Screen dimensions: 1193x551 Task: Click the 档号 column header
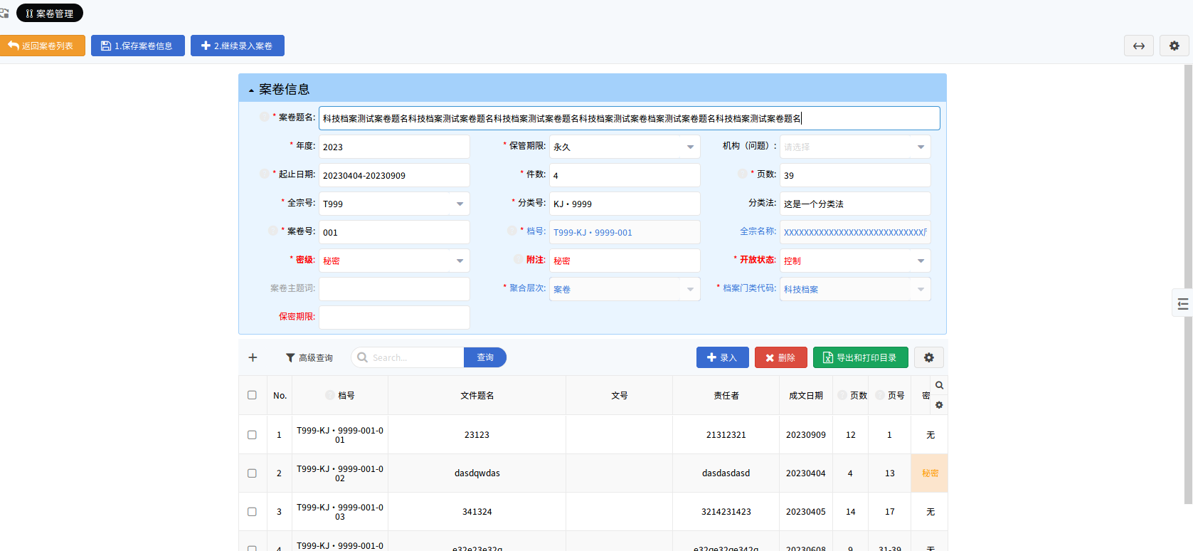point(340,395)
